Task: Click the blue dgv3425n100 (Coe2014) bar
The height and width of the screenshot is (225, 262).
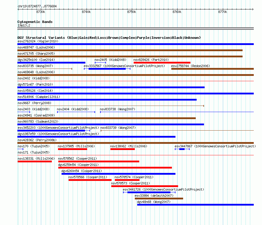Action: pos(51,63)
